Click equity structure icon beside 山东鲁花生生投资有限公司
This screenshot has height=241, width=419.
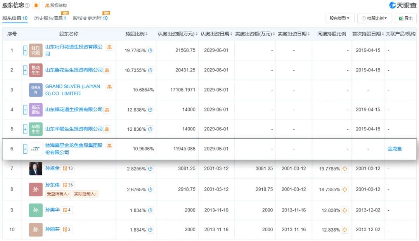pos(107,70)
